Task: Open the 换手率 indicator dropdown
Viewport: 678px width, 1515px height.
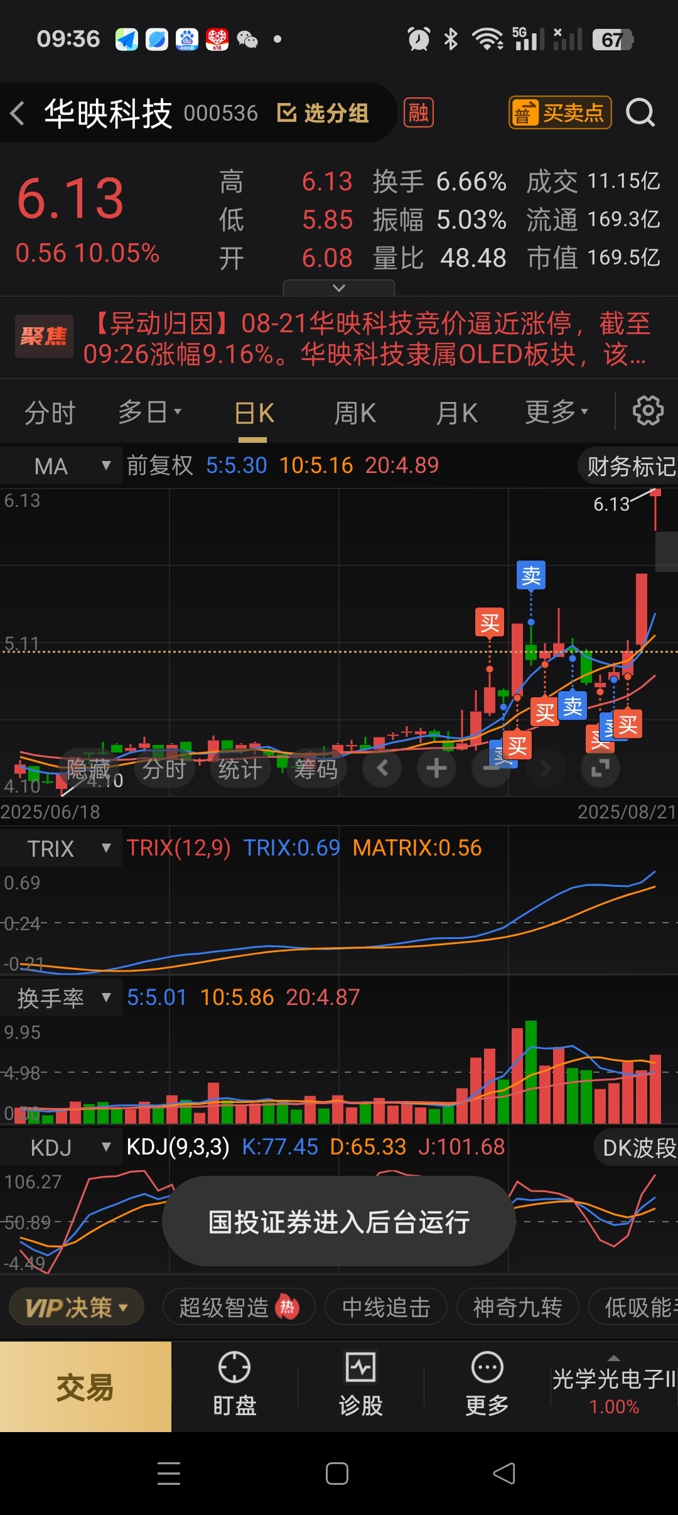Action: tap(61, 998)
